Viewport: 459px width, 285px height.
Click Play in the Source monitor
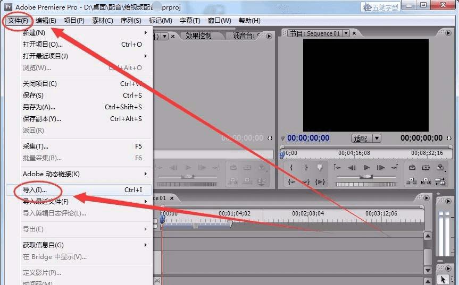pyautogui.click(x=188, y=167)
